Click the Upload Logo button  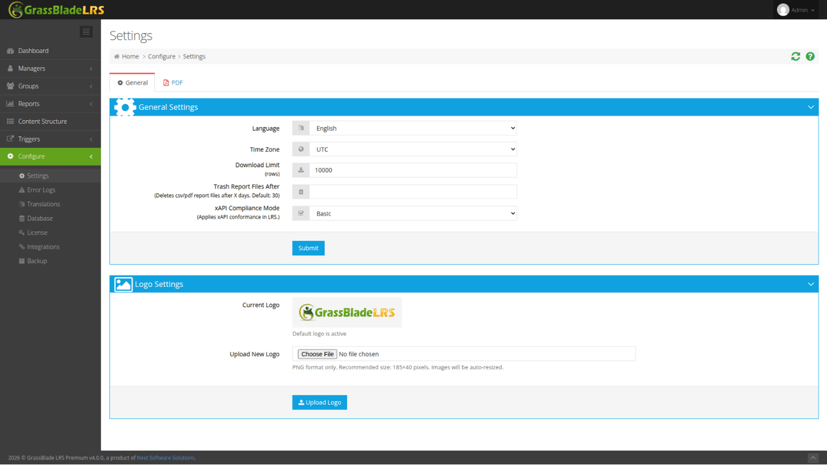point(320,402)
